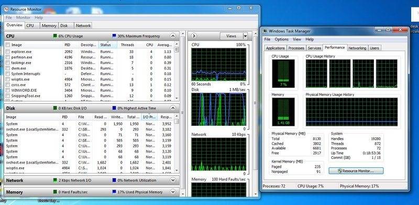Switch to the Users tab
The width and height of the screenshot is (419, 205).
coord(374,48)
